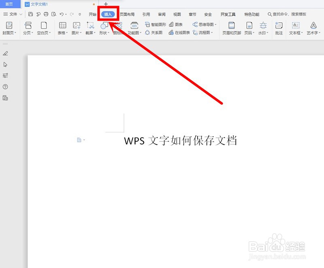
Task: Switch to 特色功能 (Special Features) tab
Action: (x=252, y=14)
